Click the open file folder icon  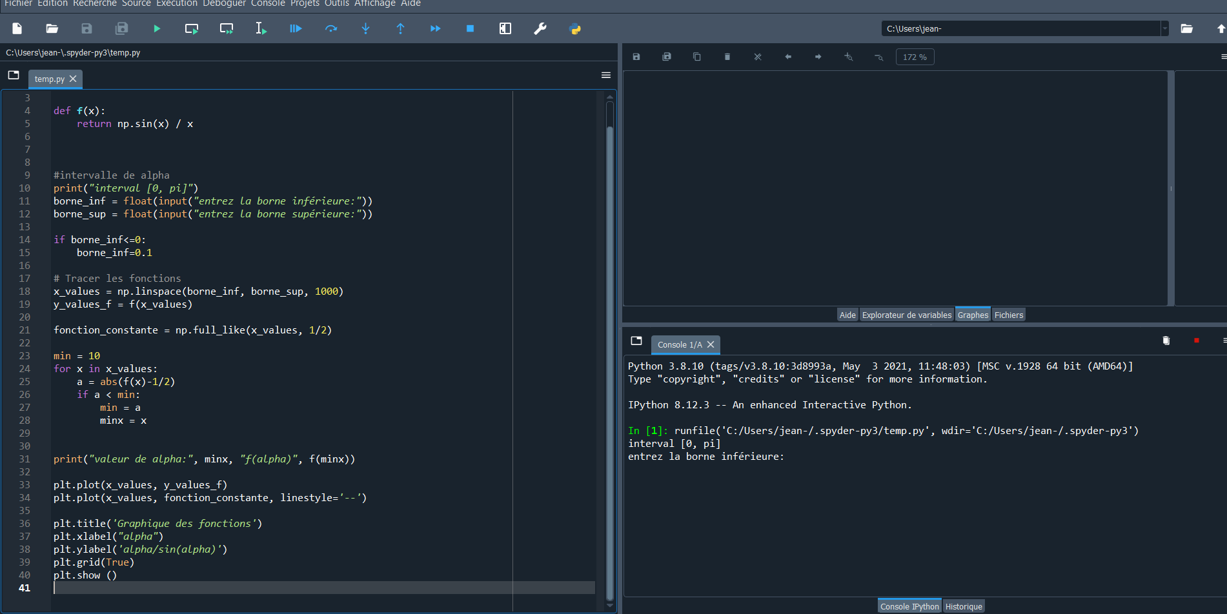click(52, 29)
